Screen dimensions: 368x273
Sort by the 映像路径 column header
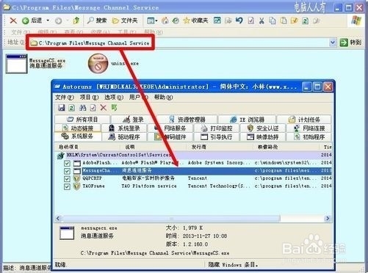[286, 147]
